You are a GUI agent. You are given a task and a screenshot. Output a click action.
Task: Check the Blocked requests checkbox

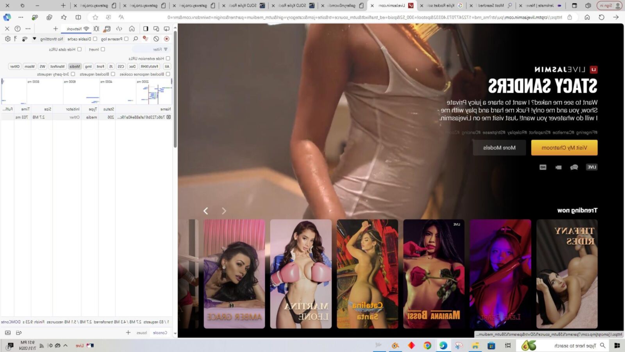[x=113, y=74]
